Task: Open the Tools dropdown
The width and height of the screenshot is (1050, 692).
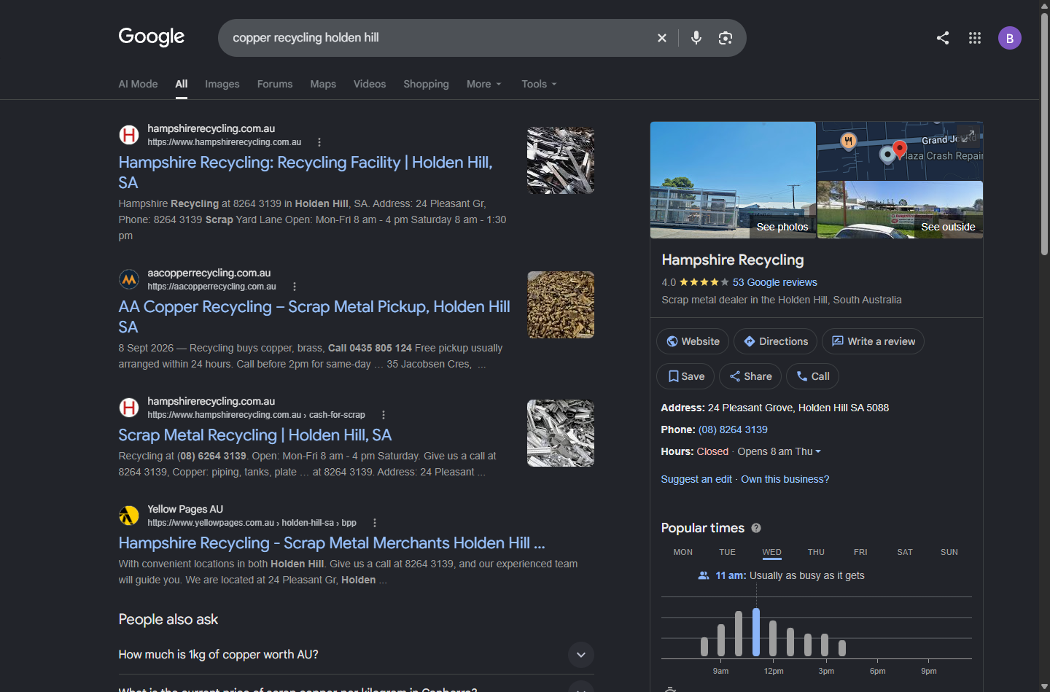Action: (539, 84)
